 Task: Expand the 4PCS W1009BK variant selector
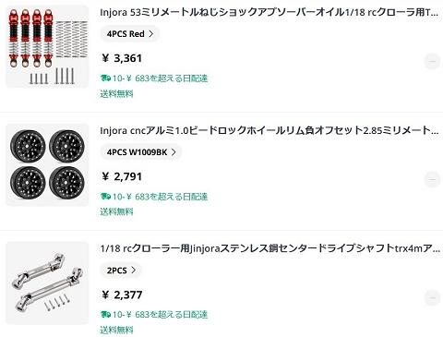tap(141, 152)
